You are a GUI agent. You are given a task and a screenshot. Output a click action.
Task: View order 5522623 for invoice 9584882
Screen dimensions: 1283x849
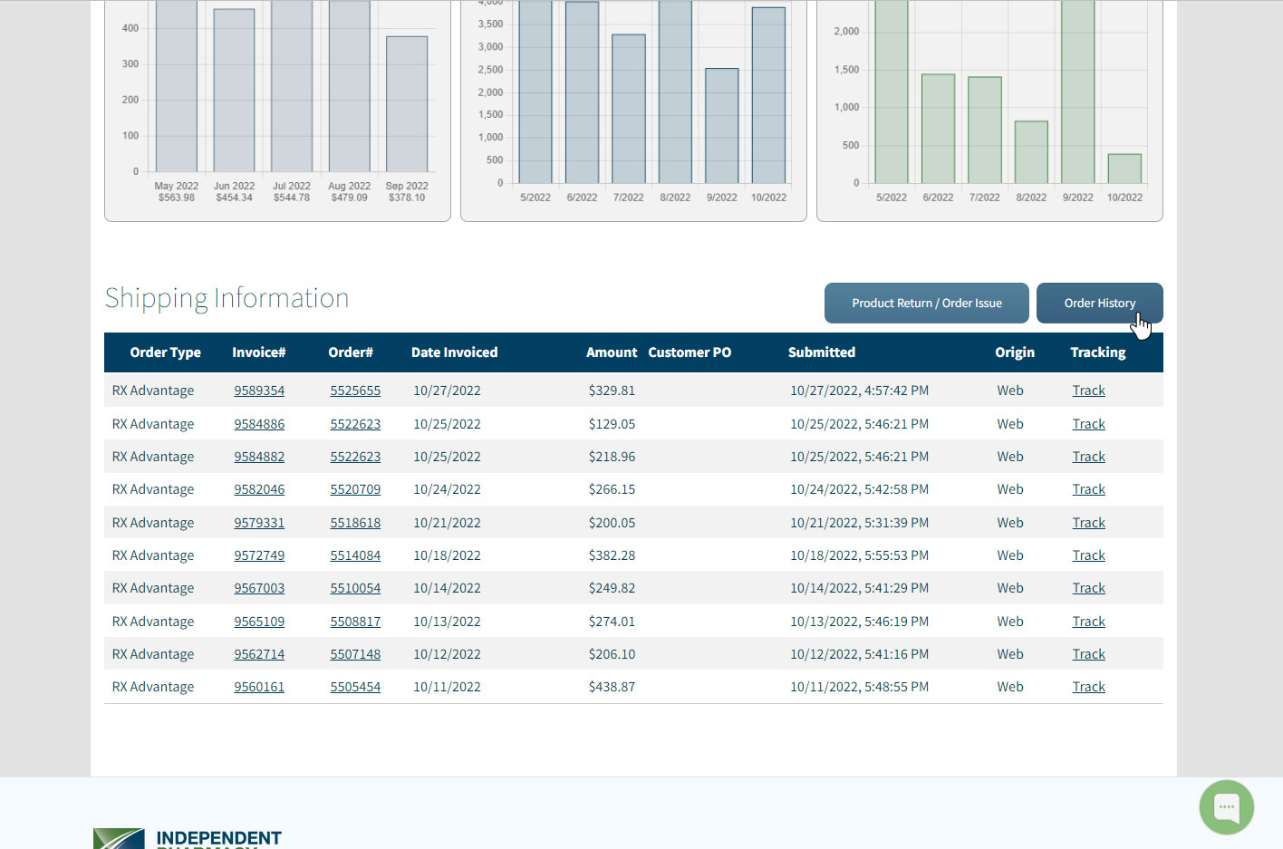coord(355,457)
